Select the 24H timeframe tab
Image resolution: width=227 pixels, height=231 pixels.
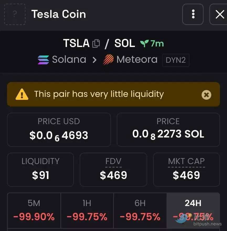point(193,211)
